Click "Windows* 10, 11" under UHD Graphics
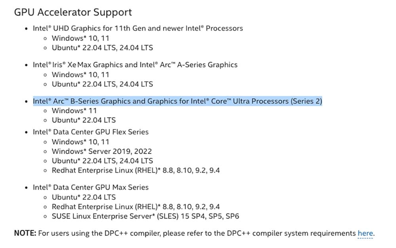The width and height of the screenshot is (396, 248). (x=80, y=38)
